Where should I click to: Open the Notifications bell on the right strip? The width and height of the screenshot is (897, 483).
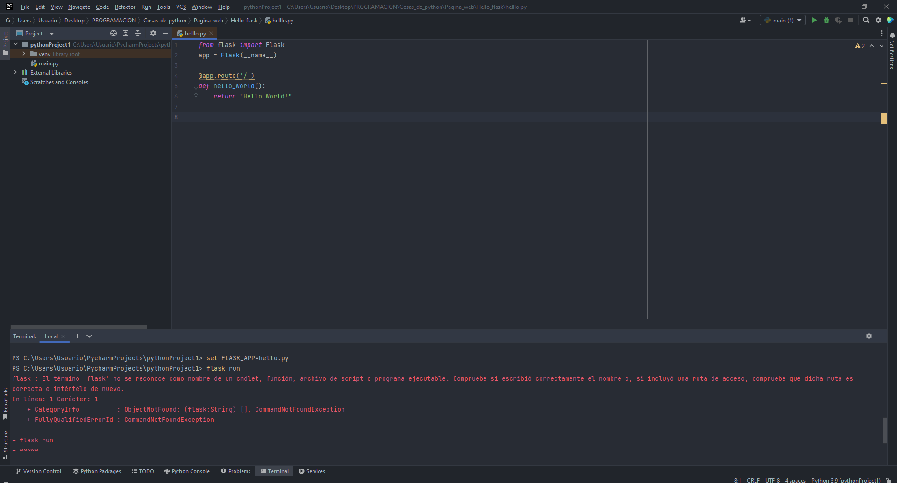[892, 35]
